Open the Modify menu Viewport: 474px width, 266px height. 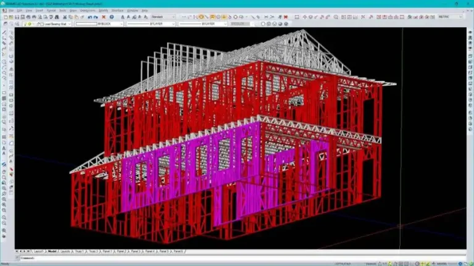coord(103,10)
